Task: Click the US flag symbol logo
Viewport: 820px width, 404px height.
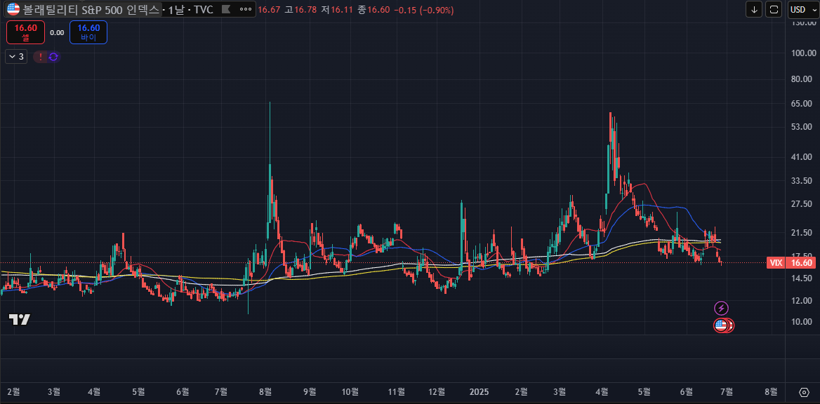Action: point(13,10)
